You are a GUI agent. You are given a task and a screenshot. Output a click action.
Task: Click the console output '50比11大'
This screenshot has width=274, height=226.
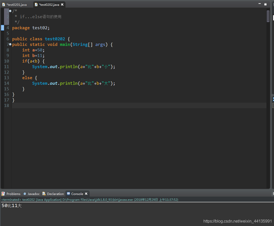pyautogui.click(x=12, y=206)
